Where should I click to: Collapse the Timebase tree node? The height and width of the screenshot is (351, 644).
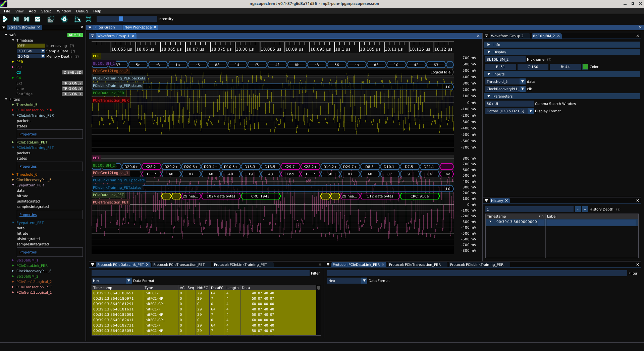[13, 40]
